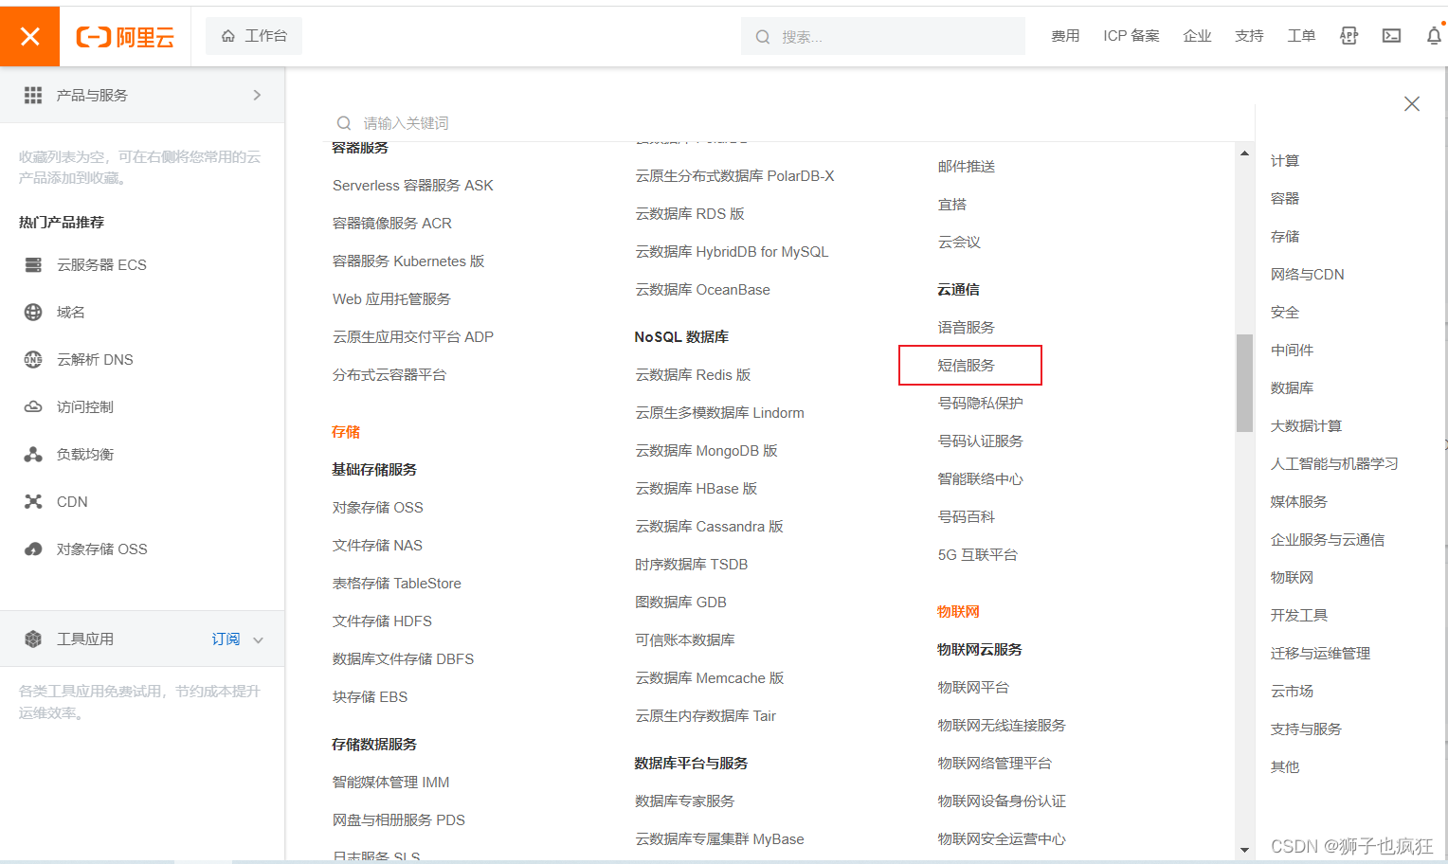Close the side menu with orange X button
Image resolution: width=1448 pixels, height=864 pixels.
click(x=29, y=36)
